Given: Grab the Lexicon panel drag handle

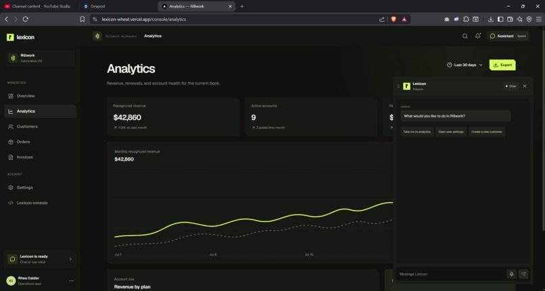Looking at the screenshot, I should (x=398, y=86).
